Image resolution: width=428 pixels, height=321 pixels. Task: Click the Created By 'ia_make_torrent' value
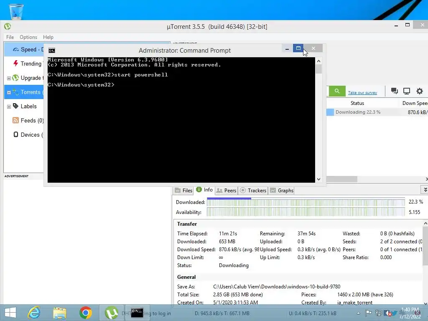pos(355,303)
